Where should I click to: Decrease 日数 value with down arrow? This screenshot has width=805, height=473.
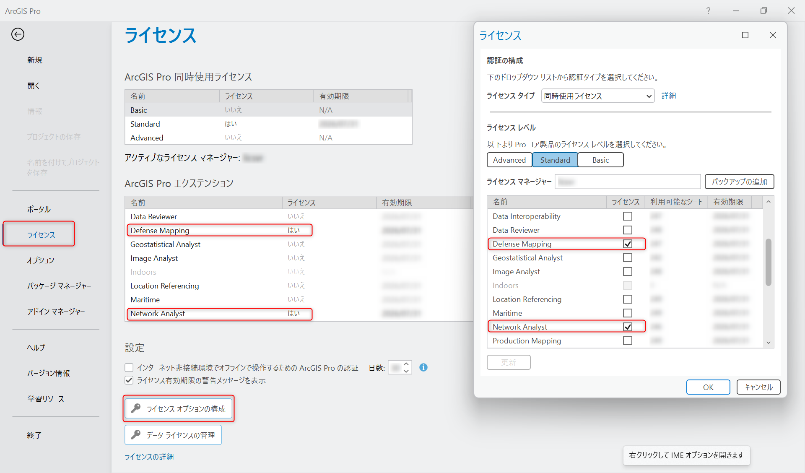pyautogui.click(x=406, y=371)
